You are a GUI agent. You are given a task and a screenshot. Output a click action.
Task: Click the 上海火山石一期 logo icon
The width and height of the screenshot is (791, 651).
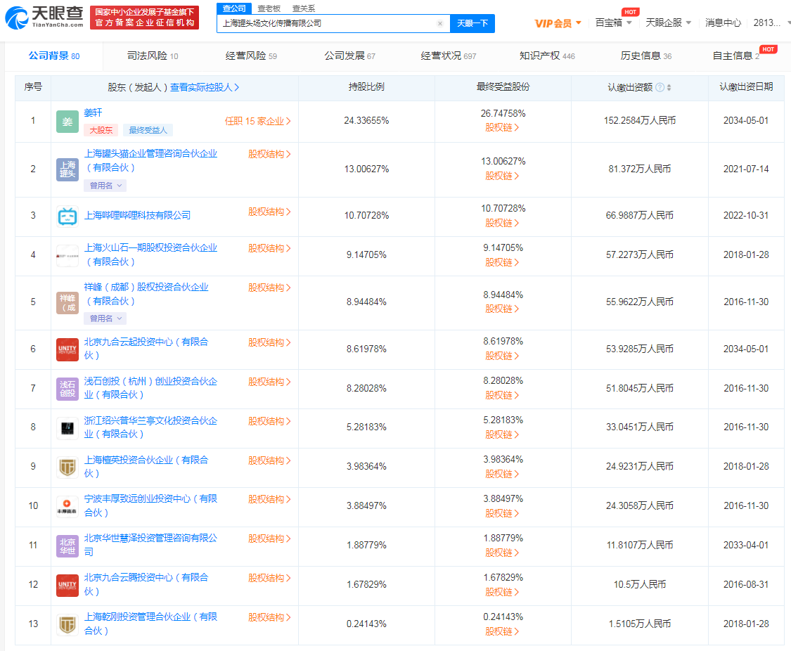67,256
